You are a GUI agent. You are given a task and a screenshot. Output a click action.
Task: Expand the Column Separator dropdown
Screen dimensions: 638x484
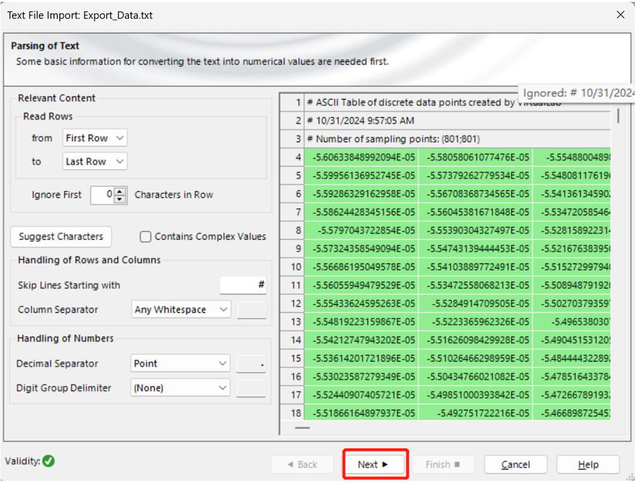(181, 310)
